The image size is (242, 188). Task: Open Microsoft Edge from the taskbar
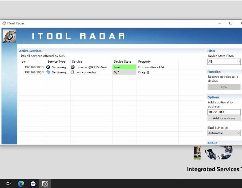21,184
